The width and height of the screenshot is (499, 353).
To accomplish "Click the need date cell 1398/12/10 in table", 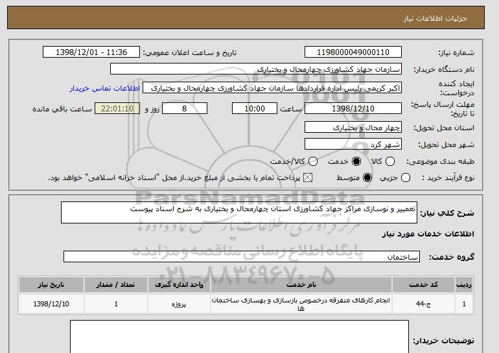I will click(x=51, y=304).
